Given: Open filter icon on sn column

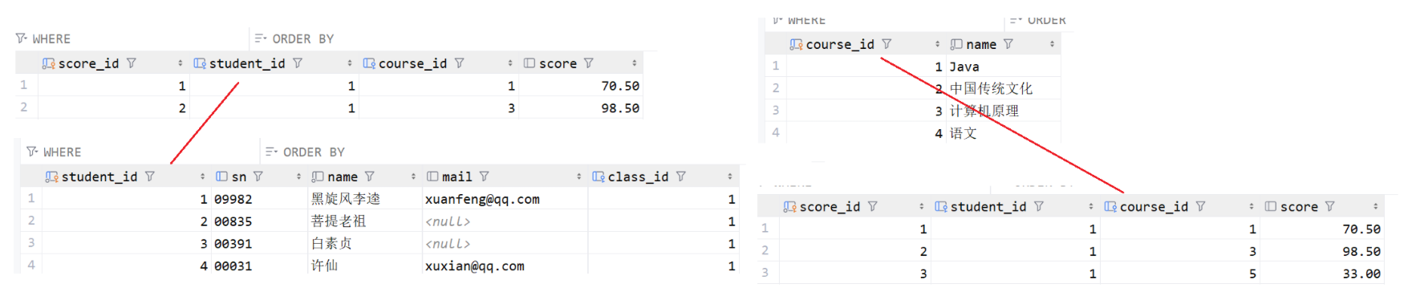Looking at the screenshot, I should 258,176.
